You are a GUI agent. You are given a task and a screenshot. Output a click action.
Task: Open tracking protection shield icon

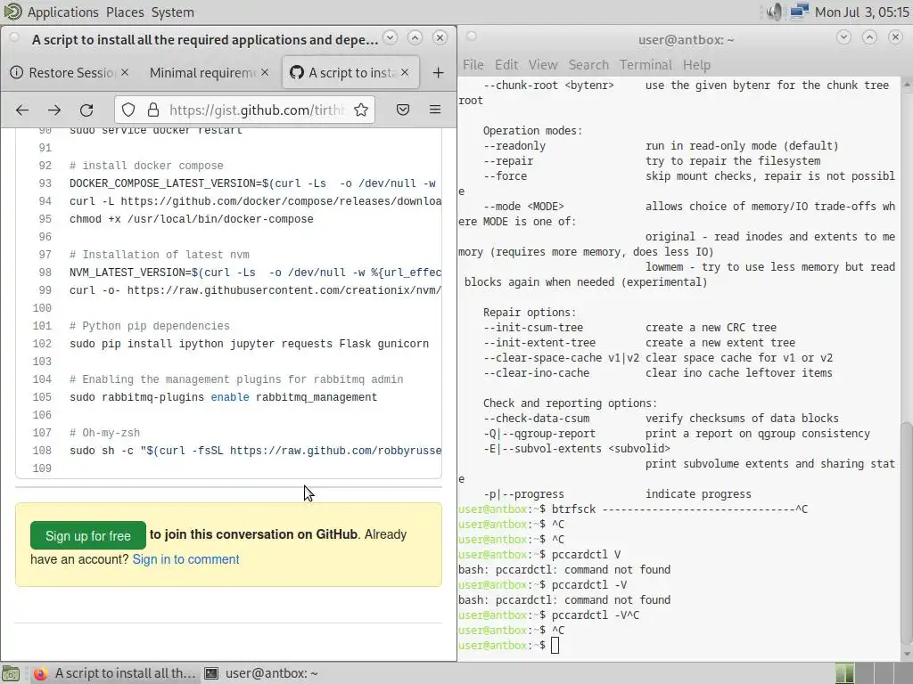(x=128, y=110)
